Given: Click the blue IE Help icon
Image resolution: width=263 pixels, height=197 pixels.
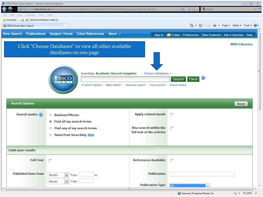Looking at the screenshot, I should pos(255,25).
